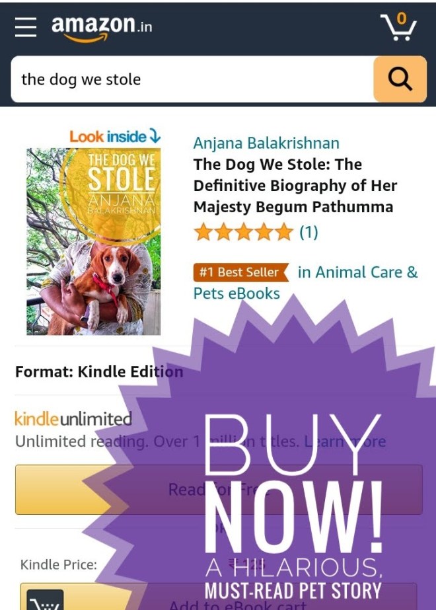The image size is (436, 610).
Task: Click the search field containing 'the dog we stole'
Action: click(192, 79)
